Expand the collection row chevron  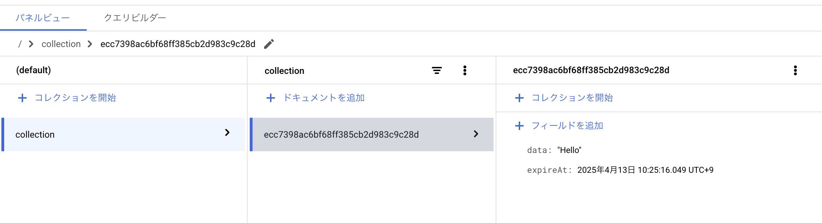click(x=228, y=133)
